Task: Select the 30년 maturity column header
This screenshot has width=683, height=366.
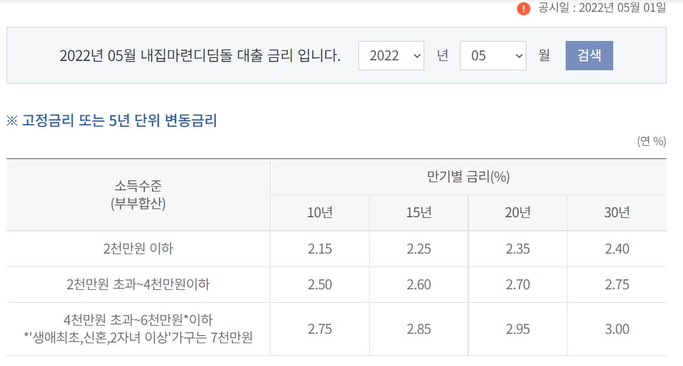Action: click(616, 213)
